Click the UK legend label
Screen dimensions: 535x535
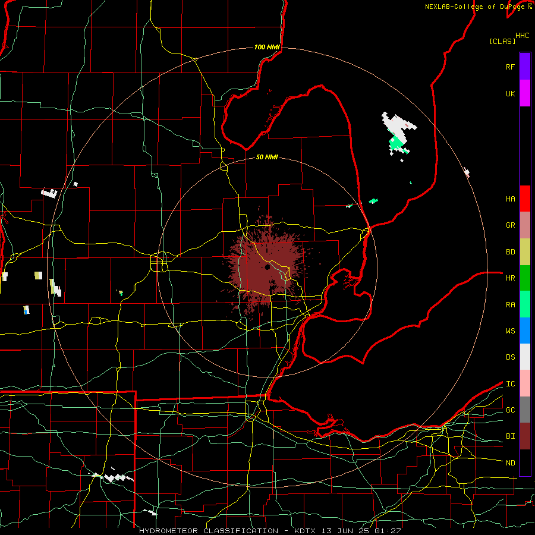510,94
